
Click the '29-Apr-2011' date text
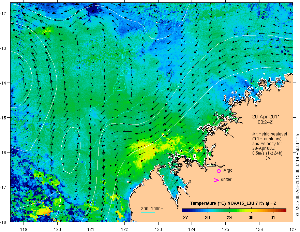[x=266, y=117]
